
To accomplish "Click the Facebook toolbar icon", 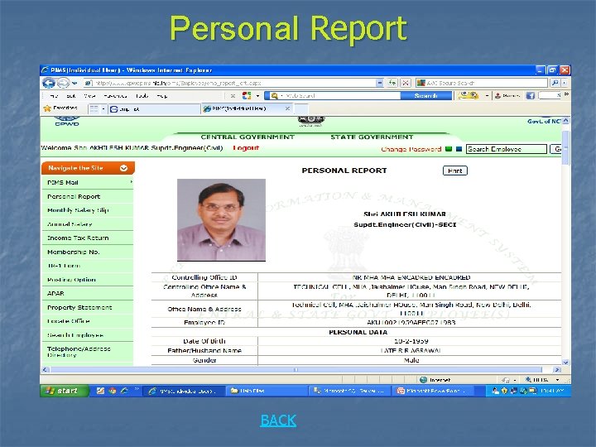I will (x=531, y=96).
